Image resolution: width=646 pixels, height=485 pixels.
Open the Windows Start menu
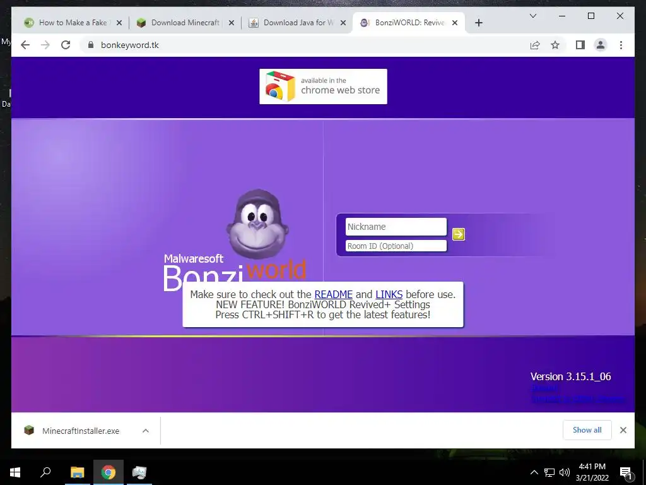15,472
